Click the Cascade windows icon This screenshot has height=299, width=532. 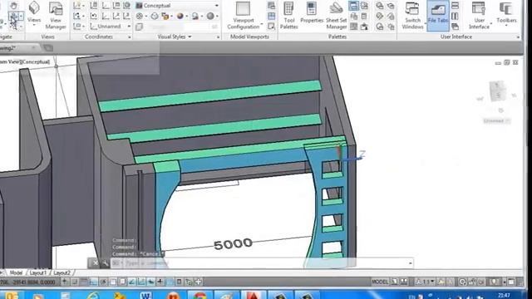click(x=455, y=27)
